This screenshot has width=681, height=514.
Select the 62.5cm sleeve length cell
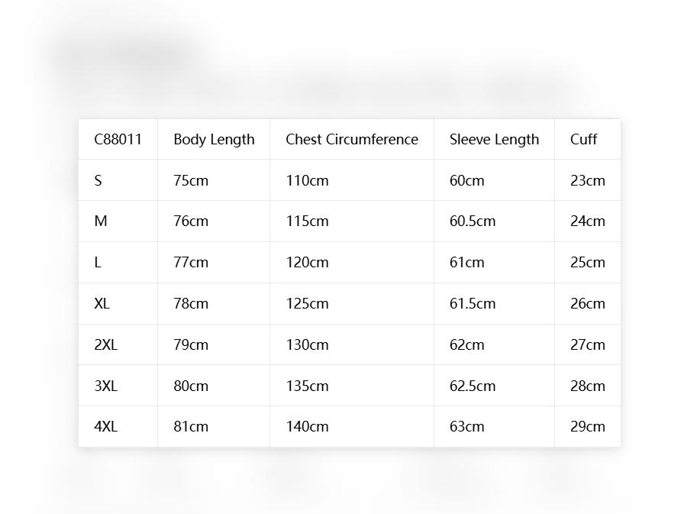(x=494, y=386)
